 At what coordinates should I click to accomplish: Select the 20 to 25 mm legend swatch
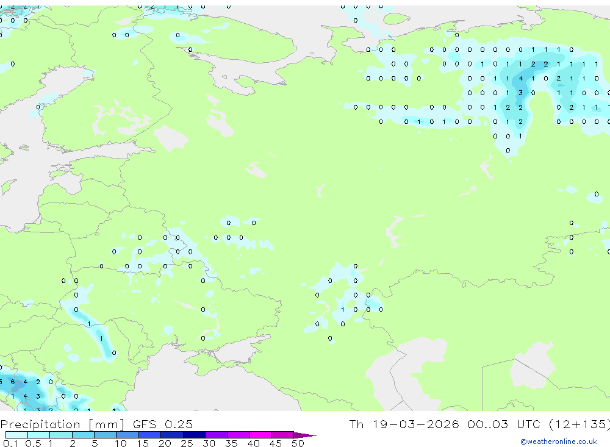[x=172, y=435]
